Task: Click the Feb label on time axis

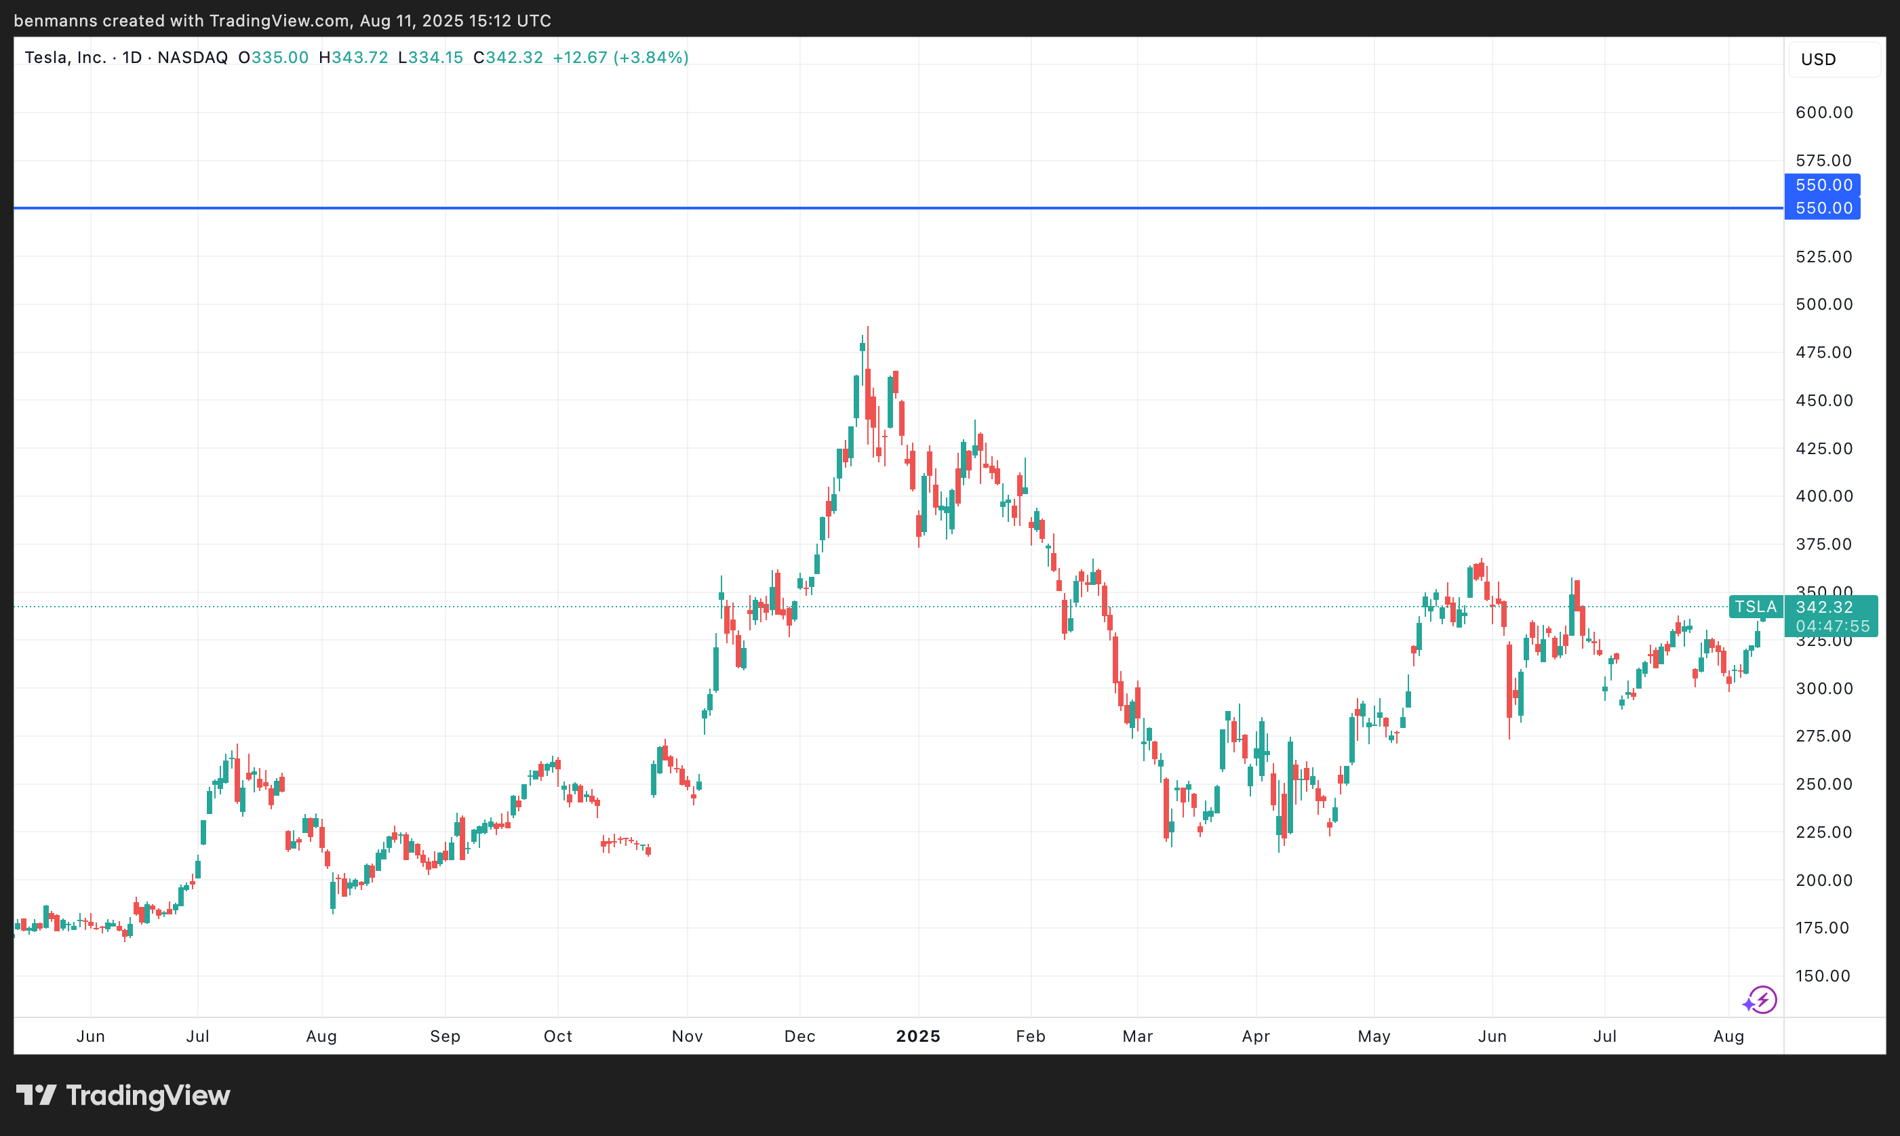Action: [x=1031, y=1036]
